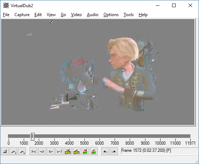Click the timeline position slider thumb
This screenshot has height=164, width=199.
32,136
